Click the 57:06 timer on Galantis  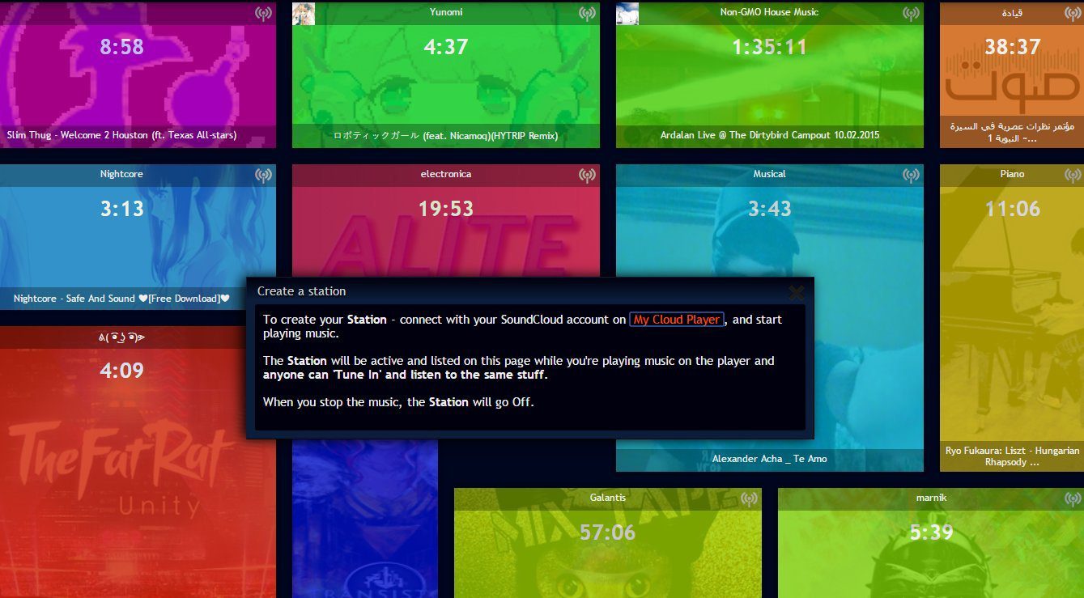tap(608, 532)
